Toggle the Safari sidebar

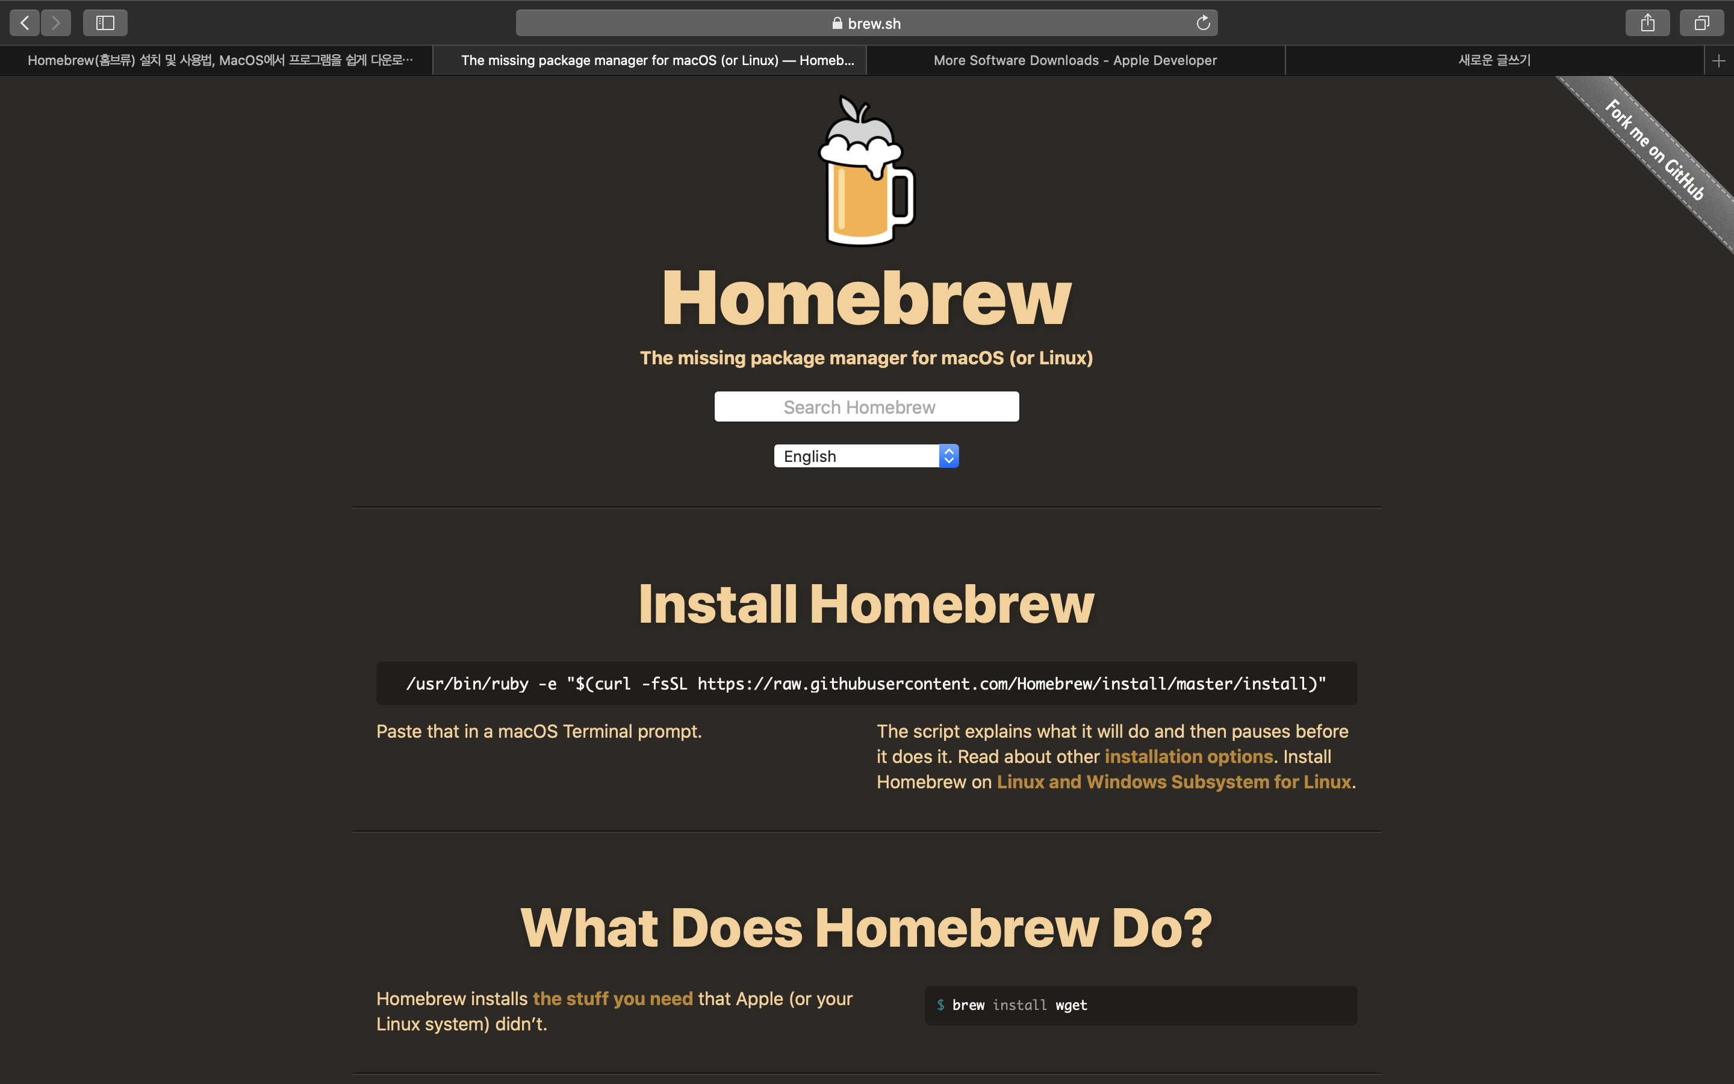point(105,23)
